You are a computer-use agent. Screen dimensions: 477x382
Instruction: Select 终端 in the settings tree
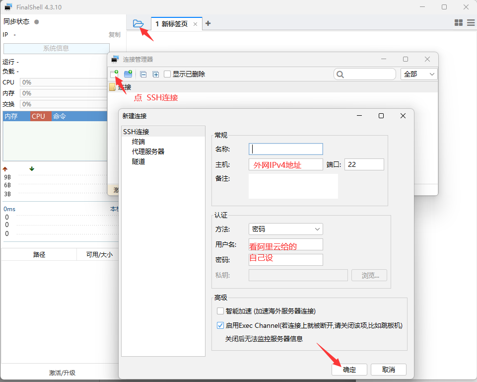(x=138, y=142)
